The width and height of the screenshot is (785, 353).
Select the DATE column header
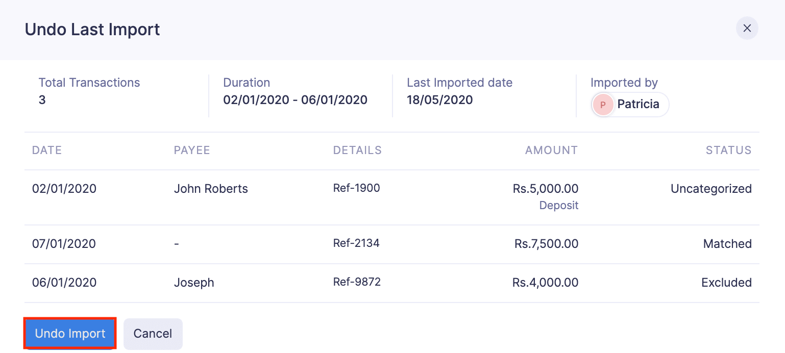[47, 150]
